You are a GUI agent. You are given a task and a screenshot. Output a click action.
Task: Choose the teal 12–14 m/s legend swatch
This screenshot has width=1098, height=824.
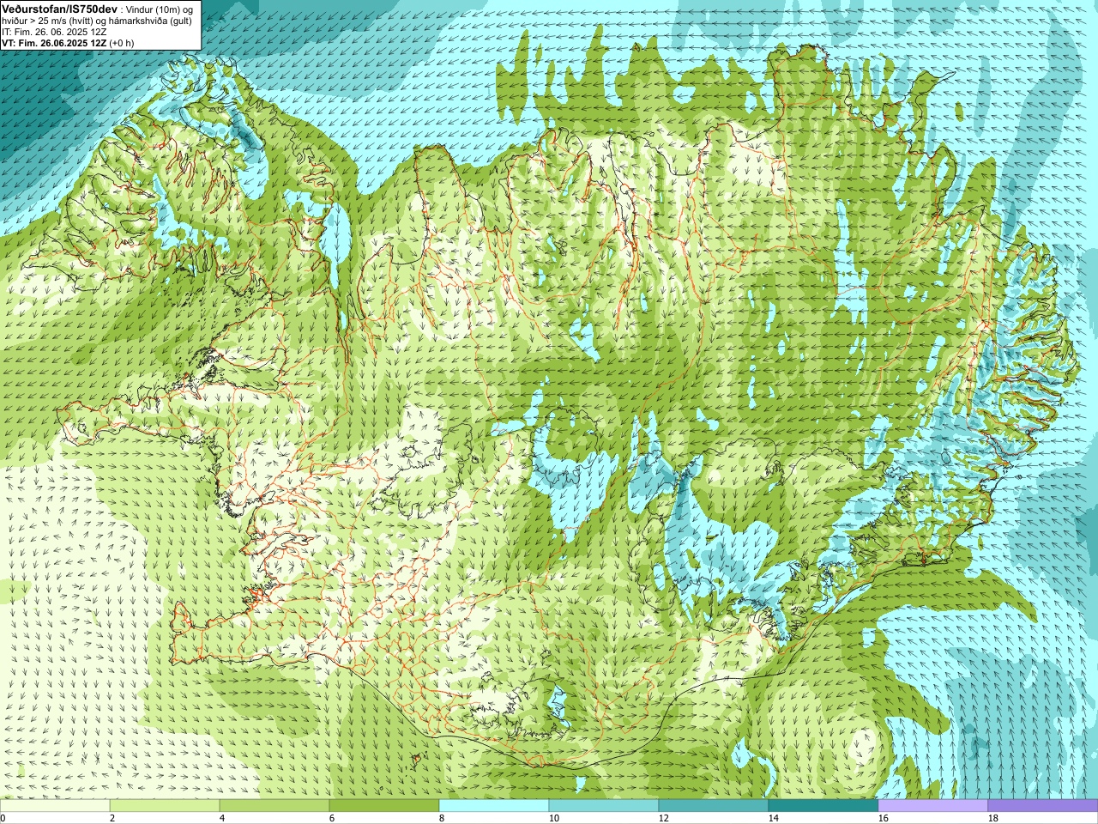[714, 806]
